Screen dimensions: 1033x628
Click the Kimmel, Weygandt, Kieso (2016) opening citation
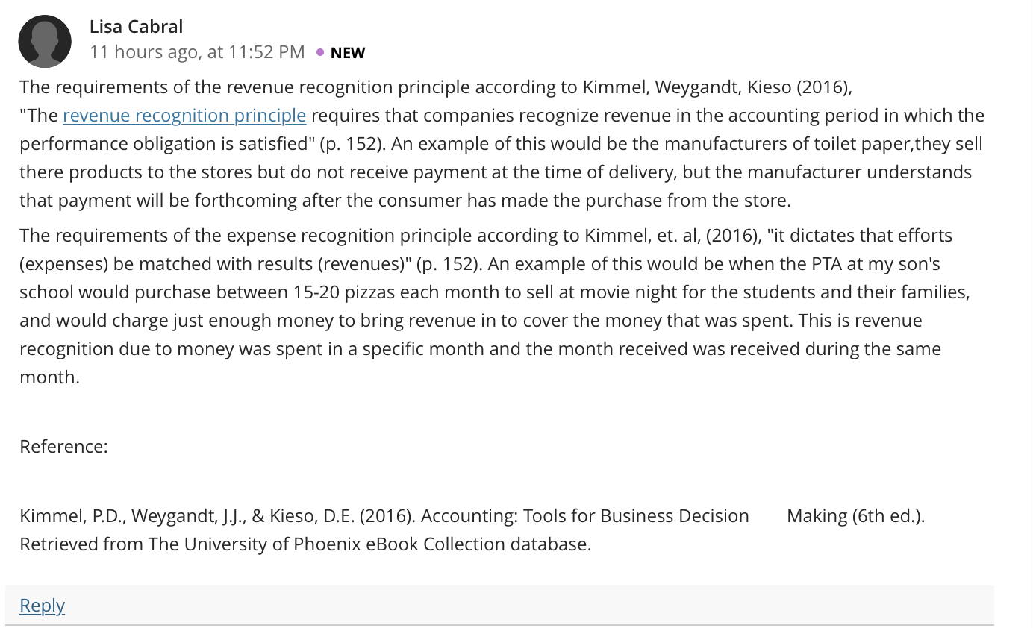(x=715, y=87)
